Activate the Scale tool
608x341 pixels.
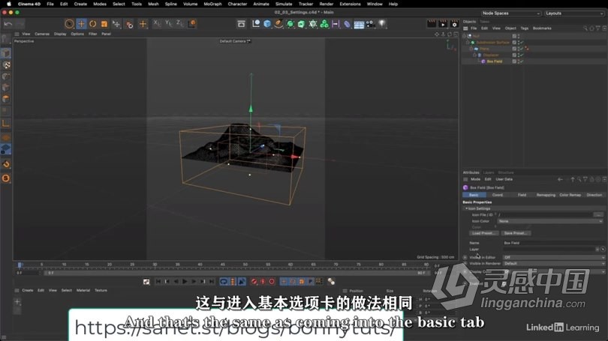click(x=104, y=24)
